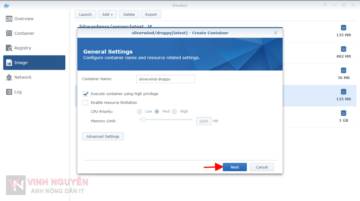360x201 pixels.
Task: Click the Memory Limit slider handle
Action: pyautogui.click(x=143, y=120)
